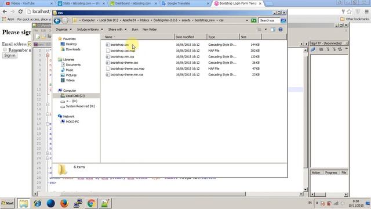Open the Chrome menu hamburger icon
Image resolution: width=371 pixels, height=209 pixels.
(366, 12)
